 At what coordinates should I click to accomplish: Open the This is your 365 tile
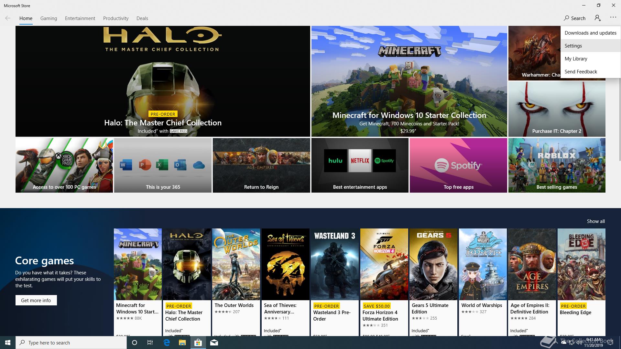pyautogui.click(x=163, y=165)
